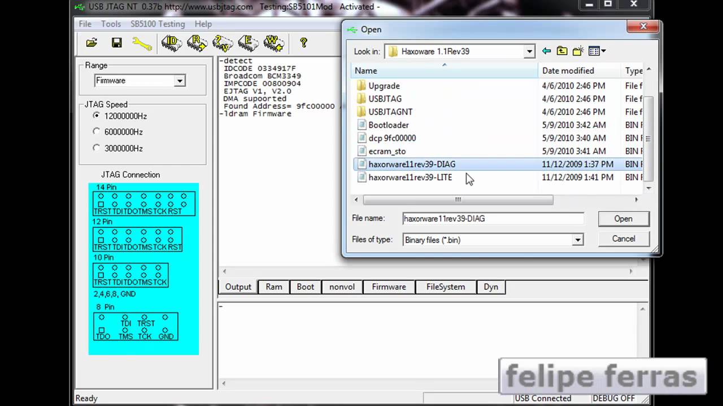Image resolution: width=723 pixels, height=406 pixels.
Task: Click the "-ldram Firmware" log line
Action: pyautogui.click(x=255, y=114)
